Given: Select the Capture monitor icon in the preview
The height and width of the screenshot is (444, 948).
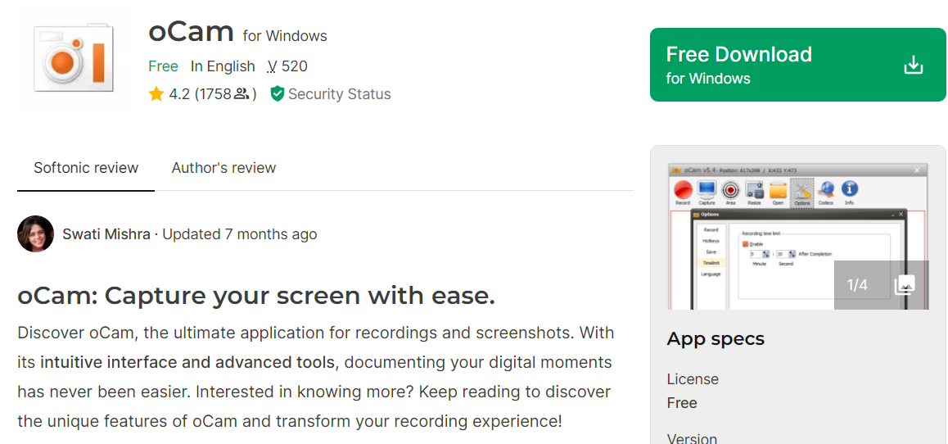Looking at the screenshot, I should 706,190.
